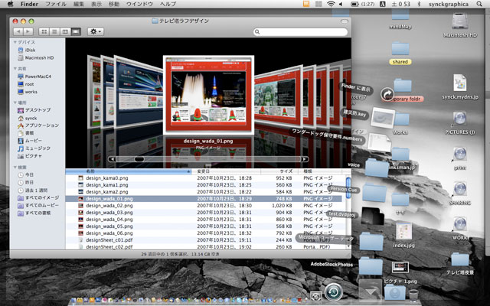Select Macintosh HD in the sidebar
This screenshot has width=490, height=306.
click(x=36, y=58)
